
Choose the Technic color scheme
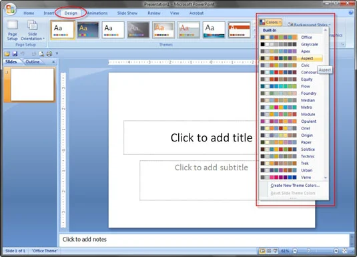(291, 156)
